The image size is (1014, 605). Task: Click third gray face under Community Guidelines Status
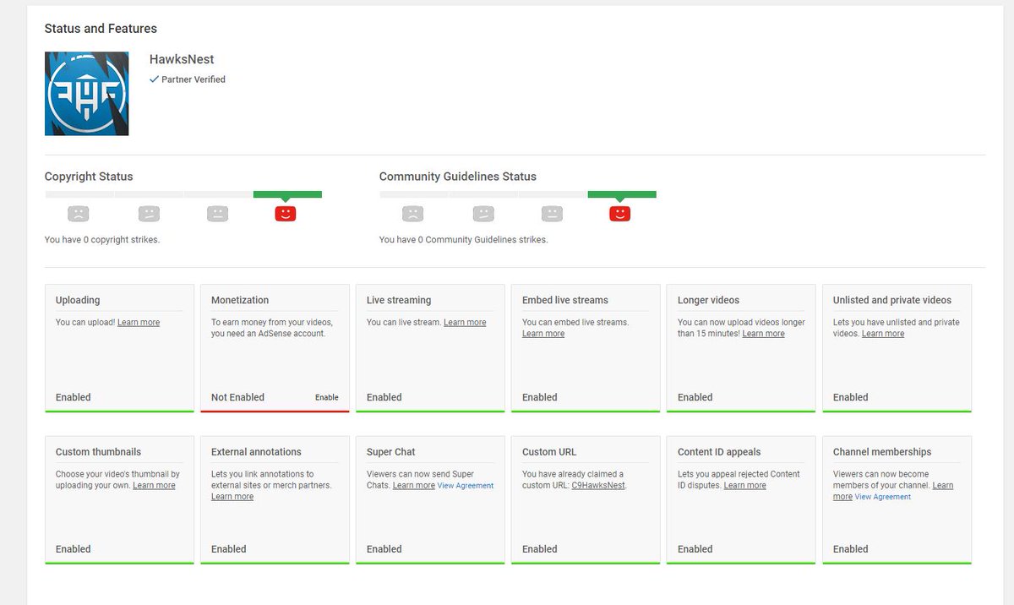[x=552, y=214]
